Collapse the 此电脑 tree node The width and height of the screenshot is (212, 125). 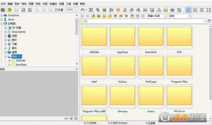tap(2, 23)
